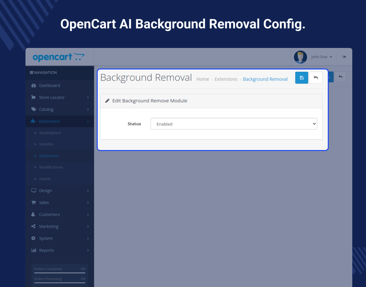Expand the Design menu chevron
The height and width of the screenshot is (287, 366).
point(88,190)
